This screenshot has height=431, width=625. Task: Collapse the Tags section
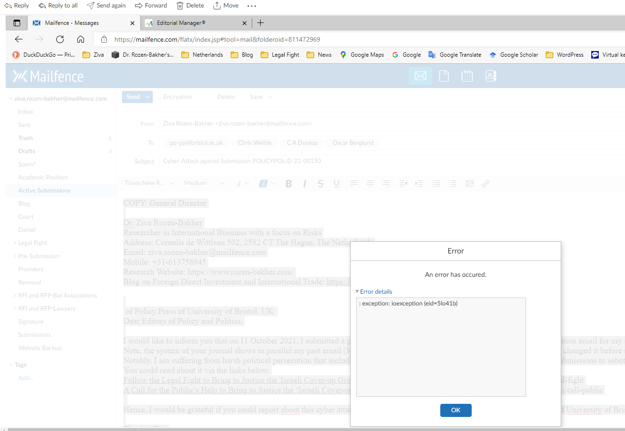point(11,365)
